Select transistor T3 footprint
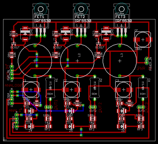Viewport: 158px width, 144px height. 98,44
